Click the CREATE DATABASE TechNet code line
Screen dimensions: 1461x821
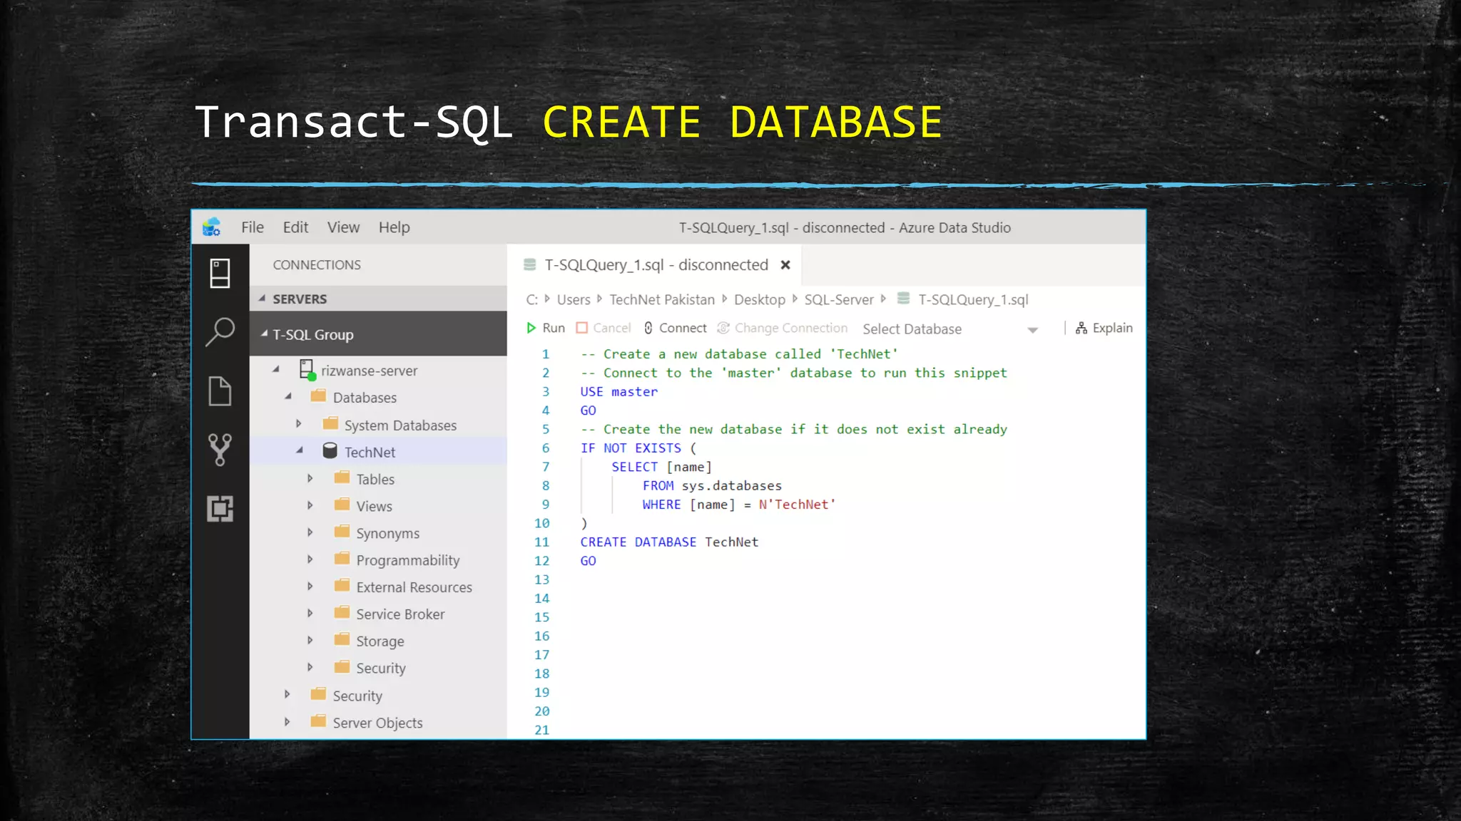669,542
